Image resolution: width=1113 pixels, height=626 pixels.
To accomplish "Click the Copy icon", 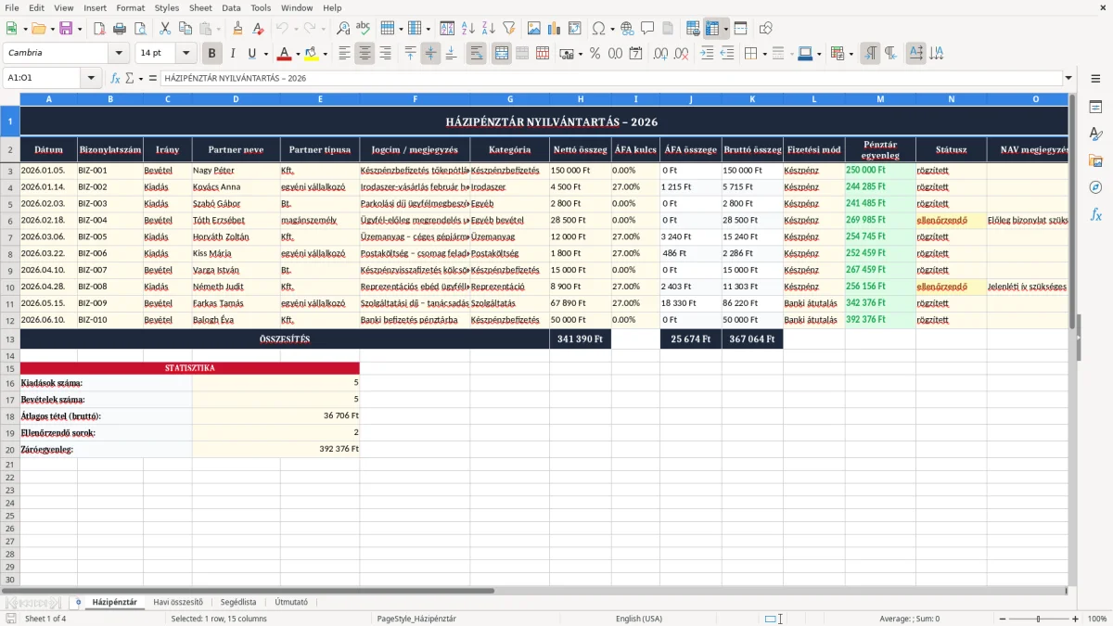I will [185, 29].
